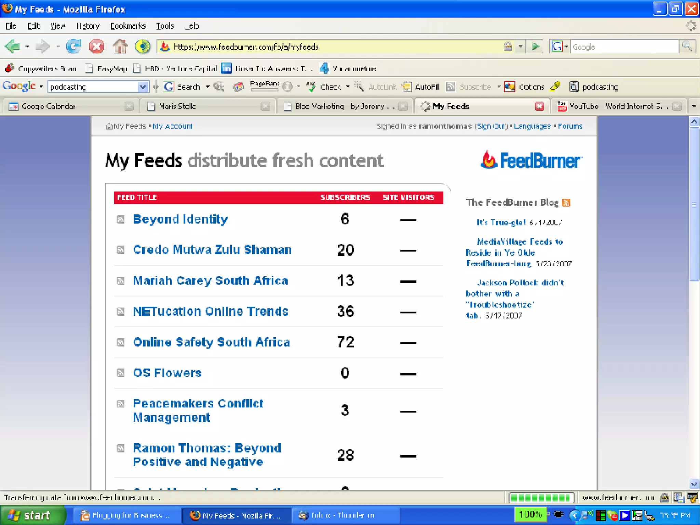The width and height of the screenshot is (700, 525).
Task: Click the red Stop loading icon
Action: [96, 47]
